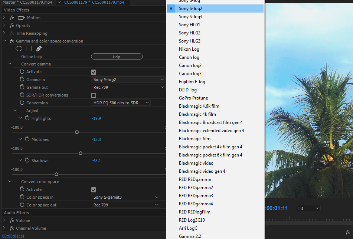The height and width of the screenshot is (239, 353).
Task: Toggle fx badge for Gamma and color space conversion
Action: pyautogui.click(x=12, y=41)
